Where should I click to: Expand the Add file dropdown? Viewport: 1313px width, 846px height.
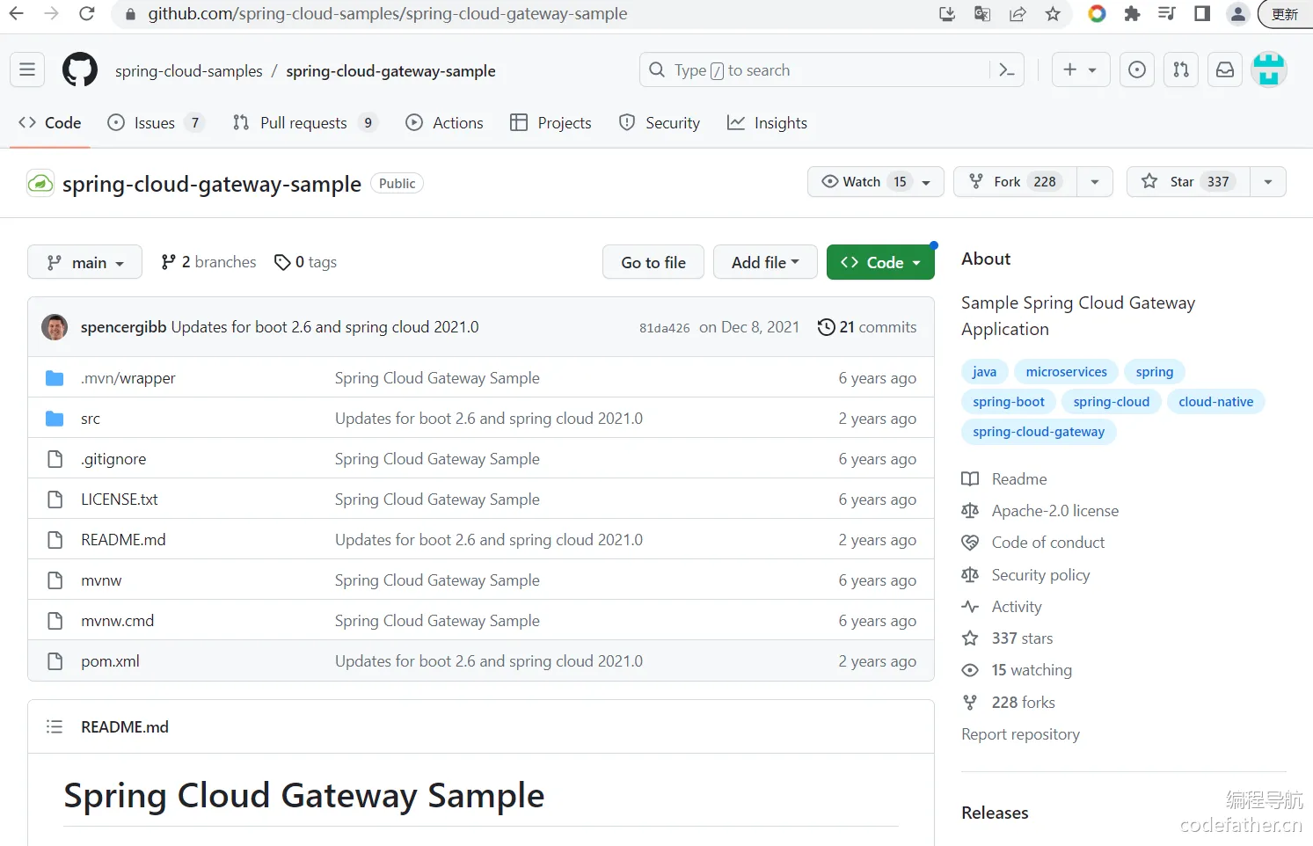click(765, 262)
